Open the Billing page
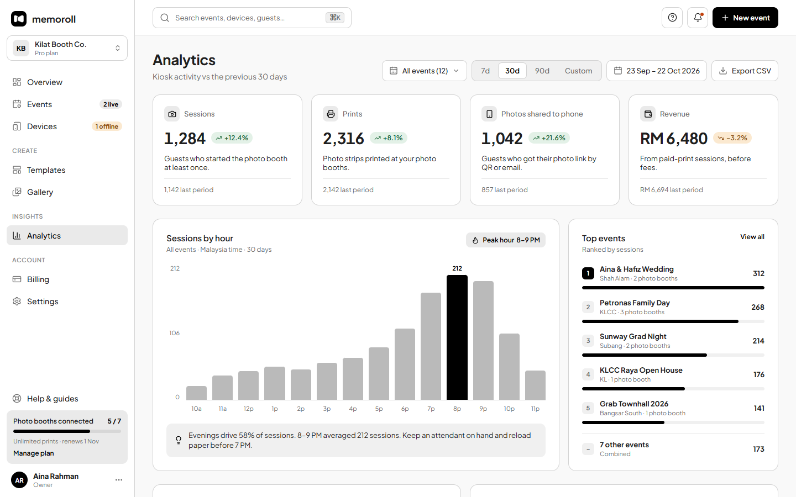 67,279
